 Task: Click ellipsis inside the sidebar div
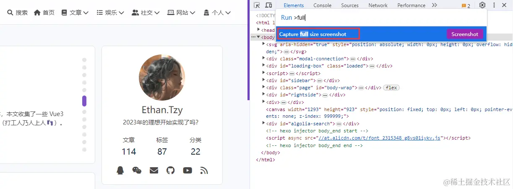(x=319, y=80)
